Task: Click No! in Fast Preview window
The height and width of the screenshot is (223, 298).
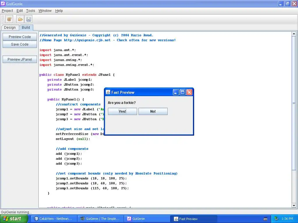Action: 153,111
